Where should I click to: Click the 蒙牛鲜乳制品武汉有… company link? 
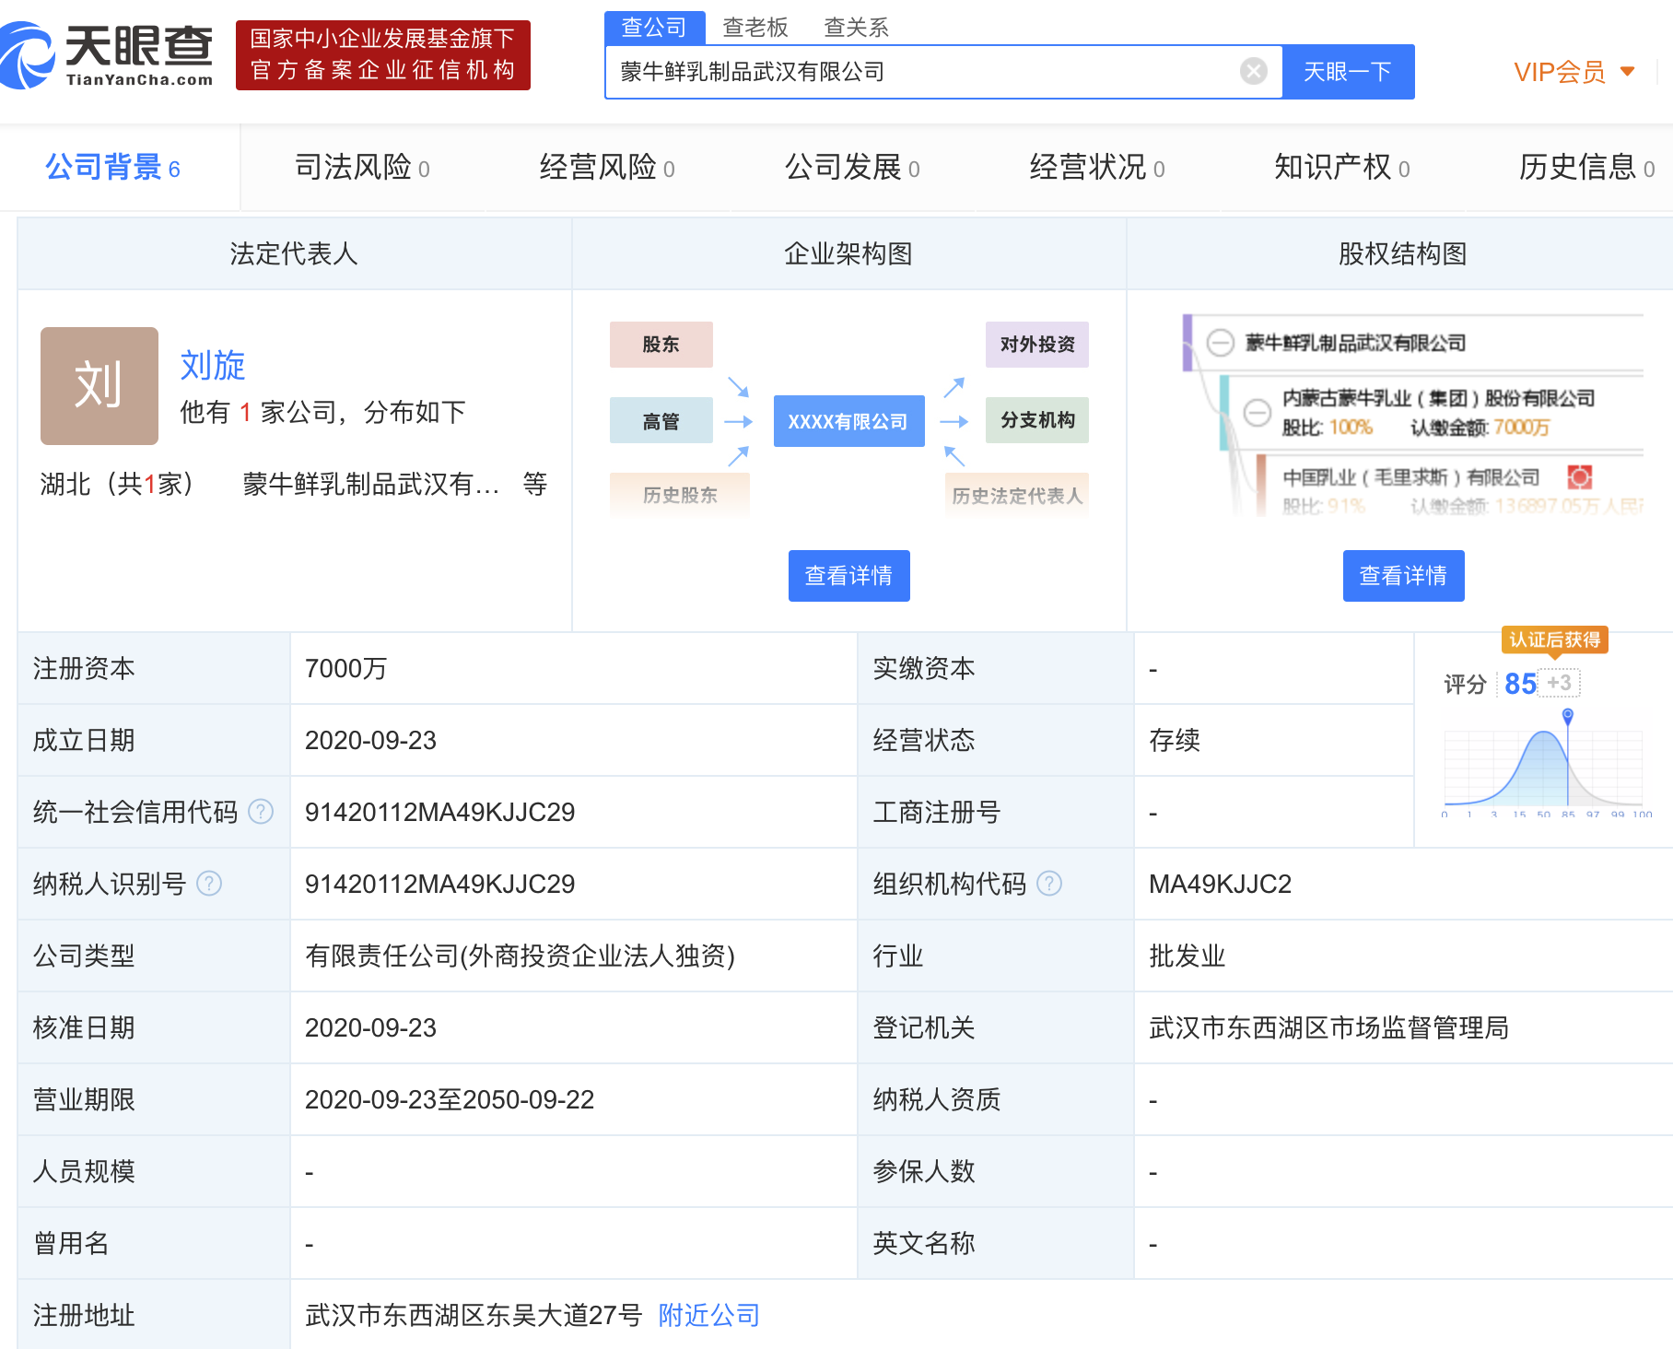pos(370,484)
